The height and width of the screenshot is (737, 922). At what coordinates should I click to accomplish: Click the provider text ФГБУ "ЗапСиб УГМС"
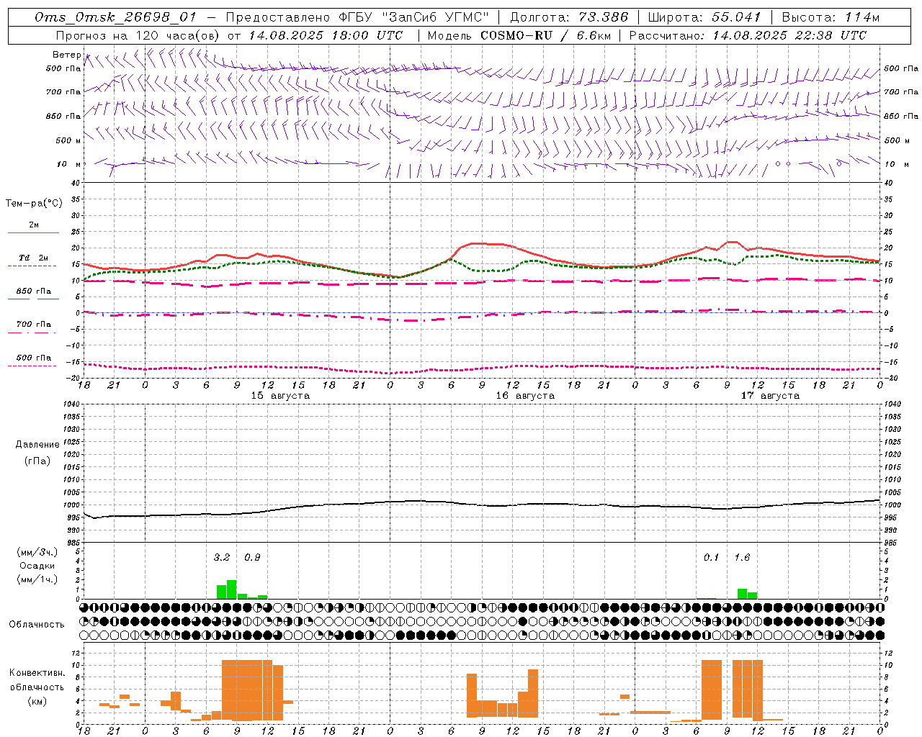(414, 17)
